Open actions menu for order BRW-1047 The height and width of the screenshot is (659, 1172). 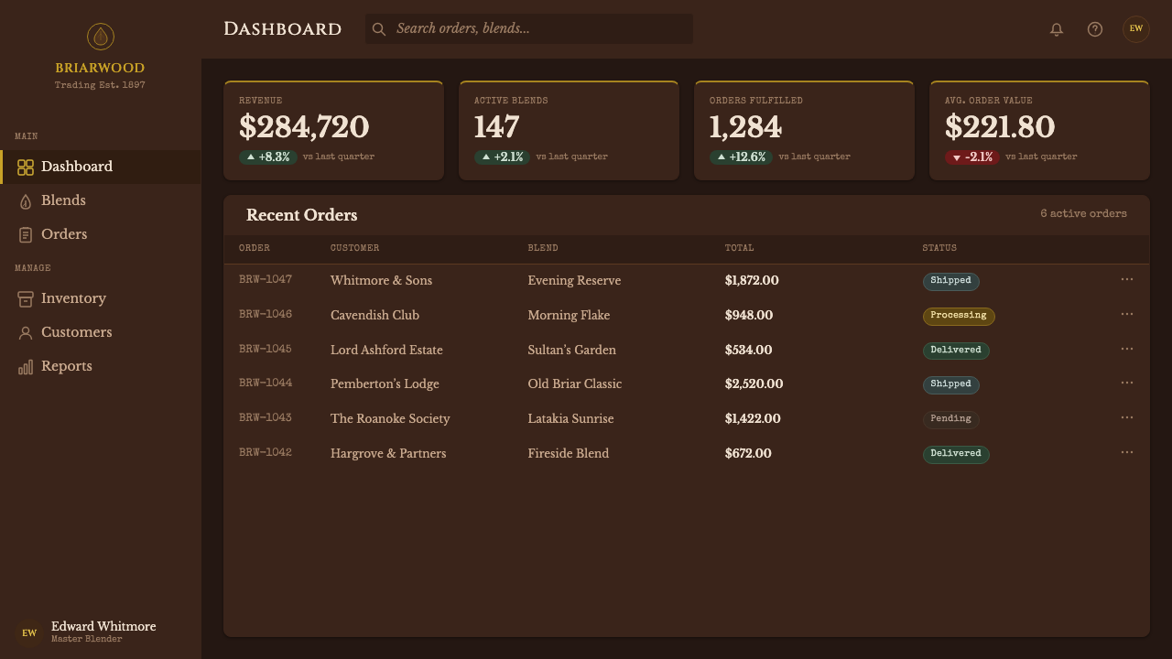[1127, 279]
